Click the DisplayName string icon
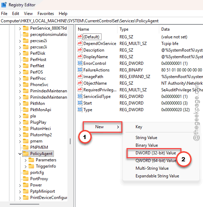The image size is (203, 207). point(80,56)
